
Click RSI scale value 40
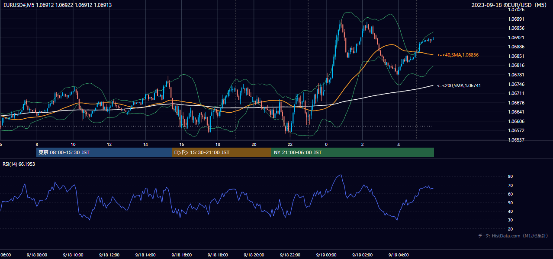pyautogui.click(x=510, y=211)
